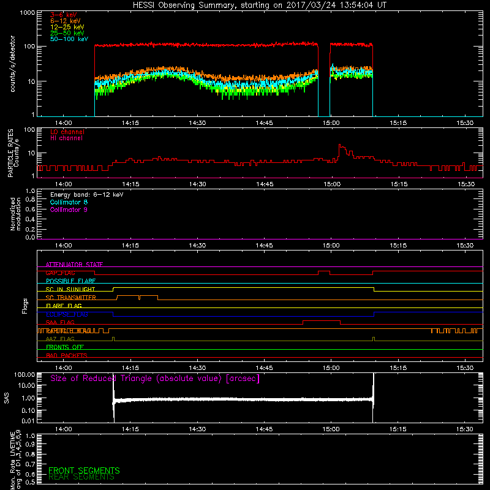Click the 15:30 tick under particle rates panel

466,184
